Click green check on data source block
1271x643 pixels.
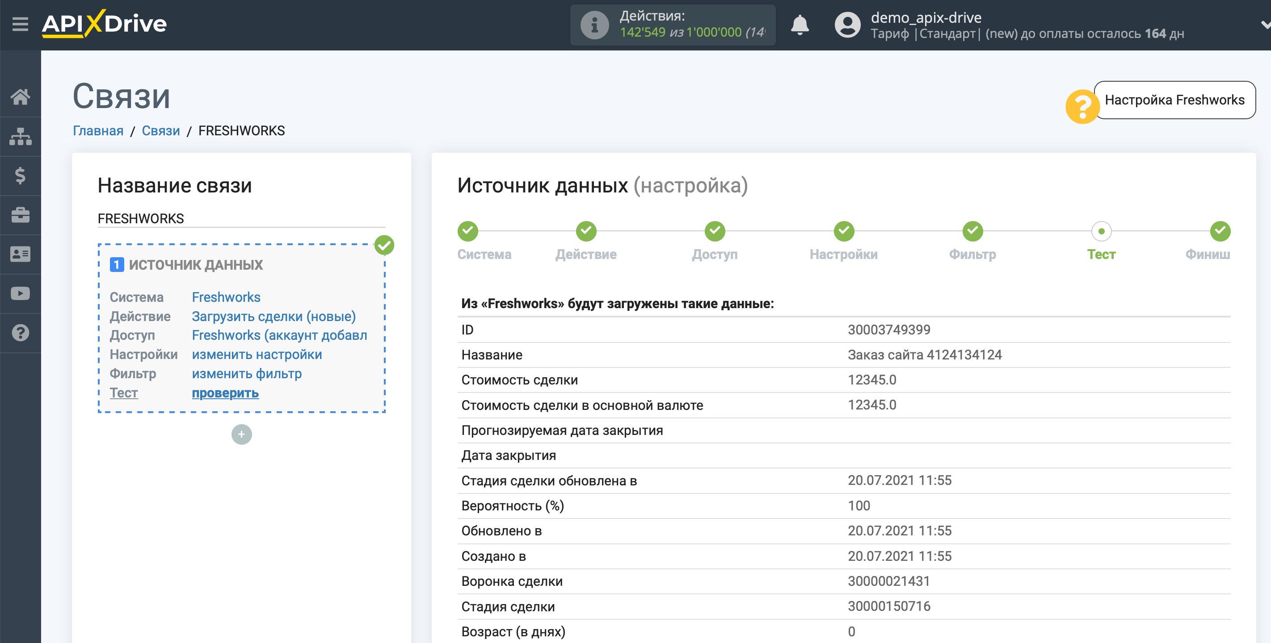pos(384,245)
